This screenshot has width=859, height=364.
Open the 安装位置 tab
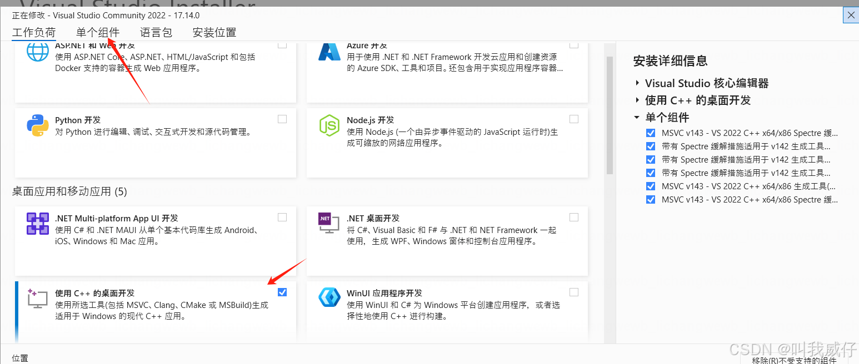[x=214, y=33]
